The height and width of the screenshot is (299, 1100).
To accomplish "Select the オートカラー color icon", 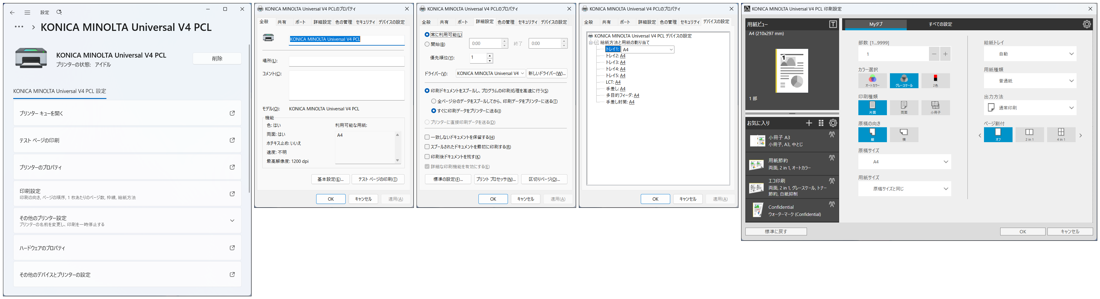I will pyautogui.click(x=872, y=80).
